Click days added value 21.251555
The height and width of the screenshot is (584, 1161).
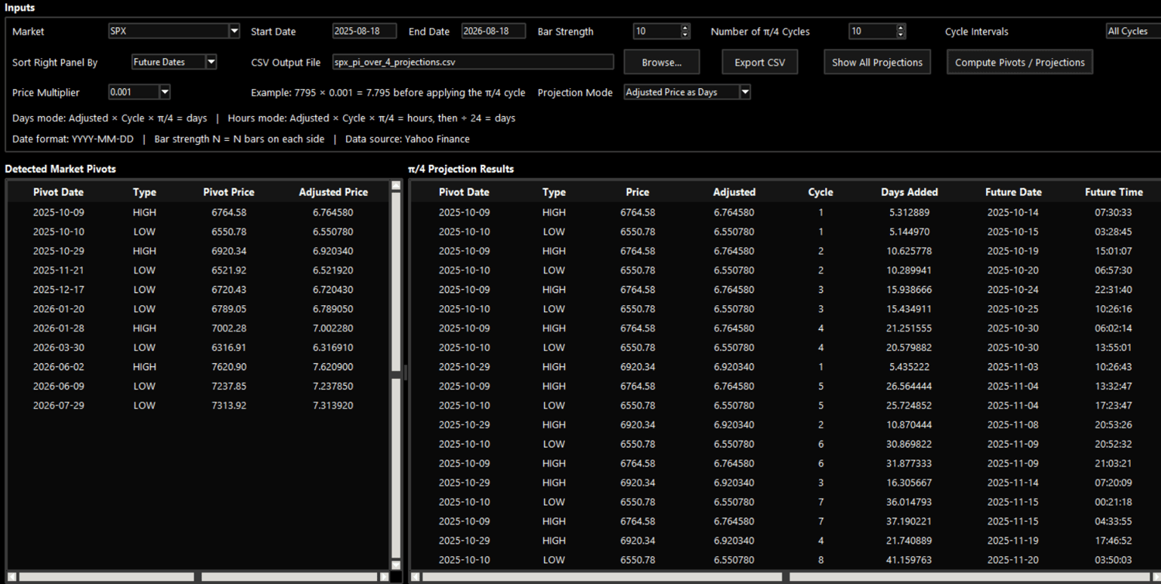pos(909,328)
